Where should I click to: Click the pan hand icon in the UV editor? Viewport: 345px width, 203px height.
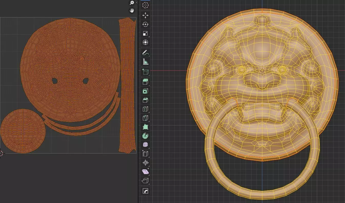coord(132,11)
